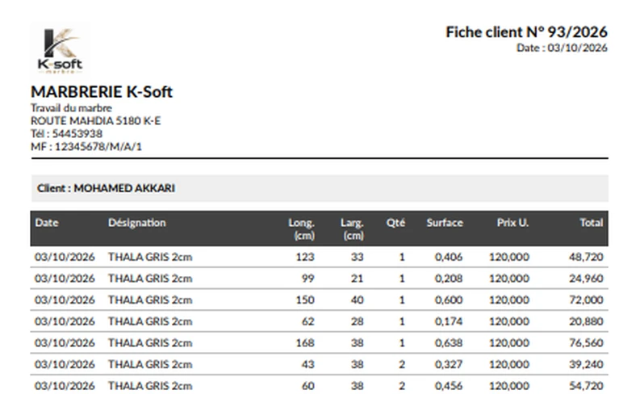The image size is (640, 394).
Task: Click the length cell 99
Action: [308, 279]
